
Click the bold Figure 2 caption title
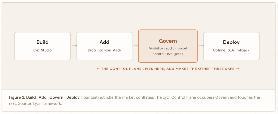point(45,97)
